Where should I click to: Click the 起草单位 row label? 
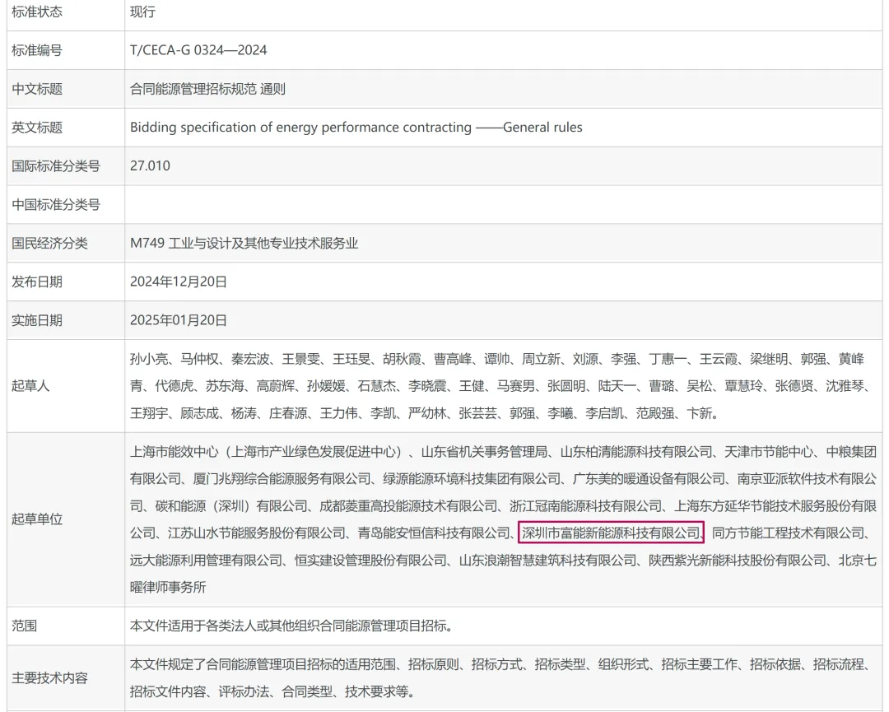click(x=37, y=519)
